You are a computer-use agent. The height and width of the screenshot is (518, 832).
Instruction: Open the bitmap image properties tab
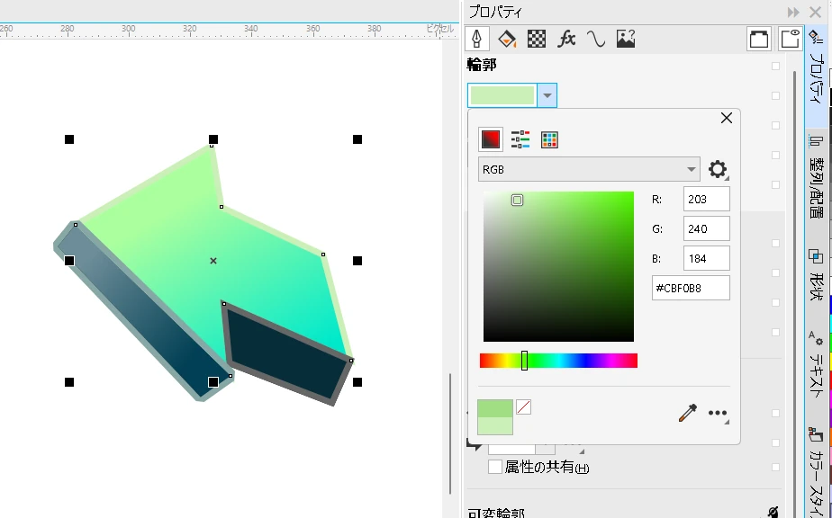pos(625,38)
